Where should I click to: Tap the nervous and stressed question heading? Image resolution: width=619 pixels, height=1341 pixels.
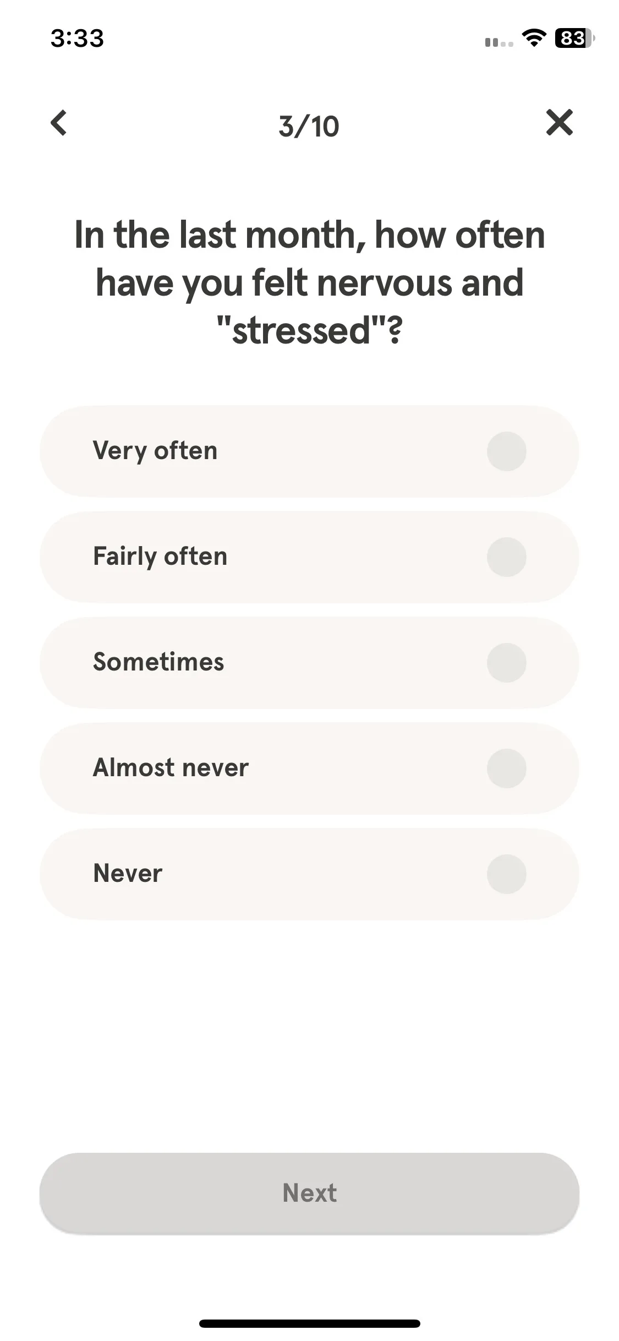coord(309,282)
